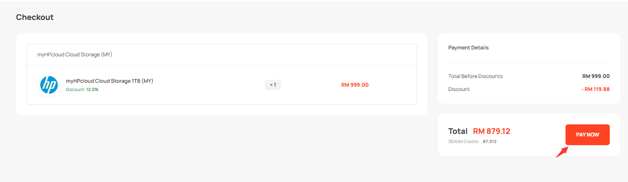Click the HP logo icon
Image resolution: width=628 pixels, height=182 pixels.
[x=49, y=85]
